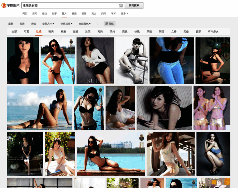Expand the 使用权限 license dropdown

[66, 24]
